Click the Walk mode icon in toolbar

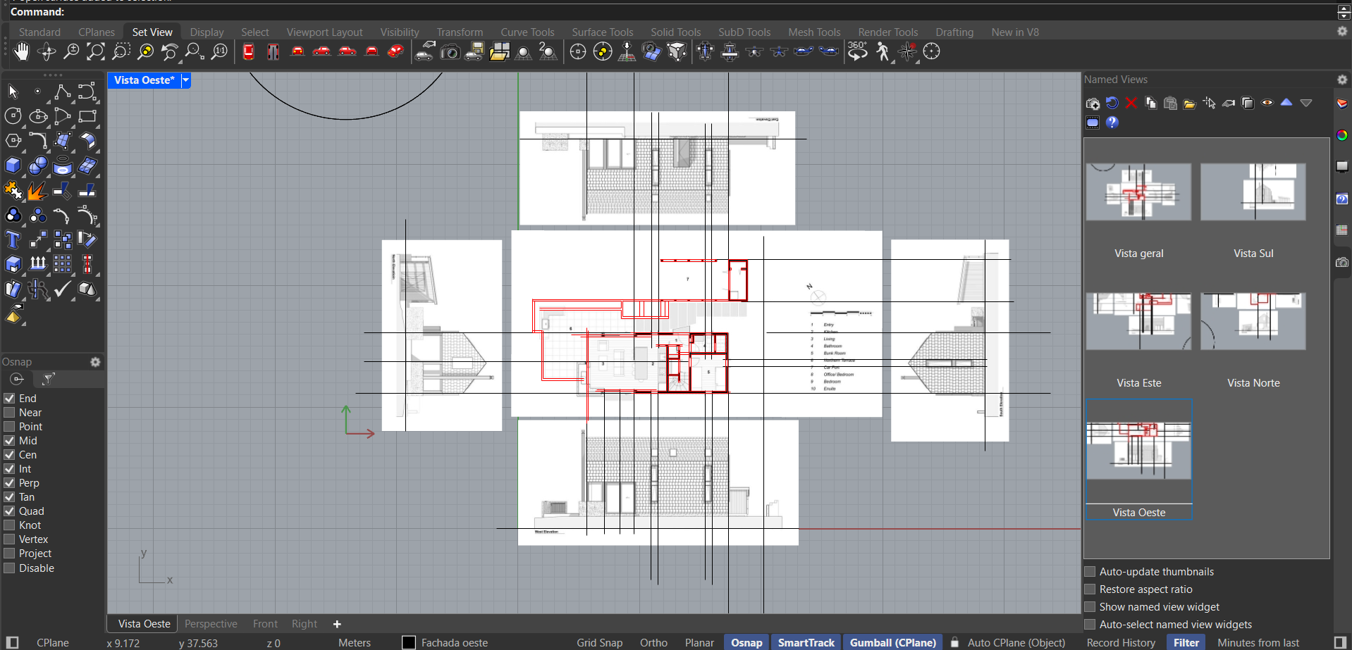883,51
